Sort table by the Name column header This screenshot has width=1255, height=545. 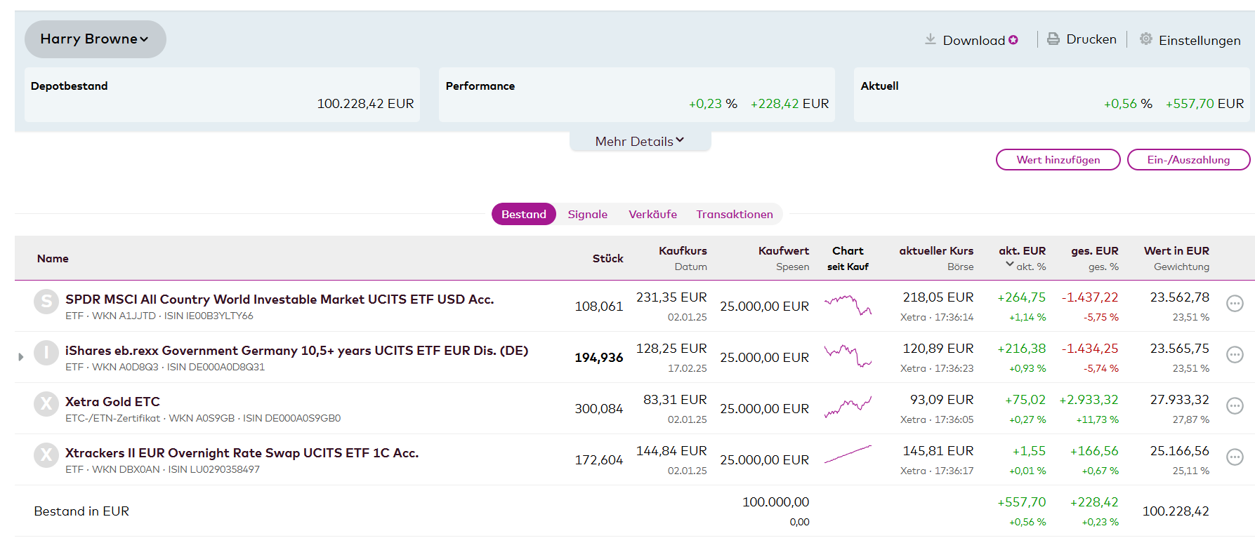[53, 259]
